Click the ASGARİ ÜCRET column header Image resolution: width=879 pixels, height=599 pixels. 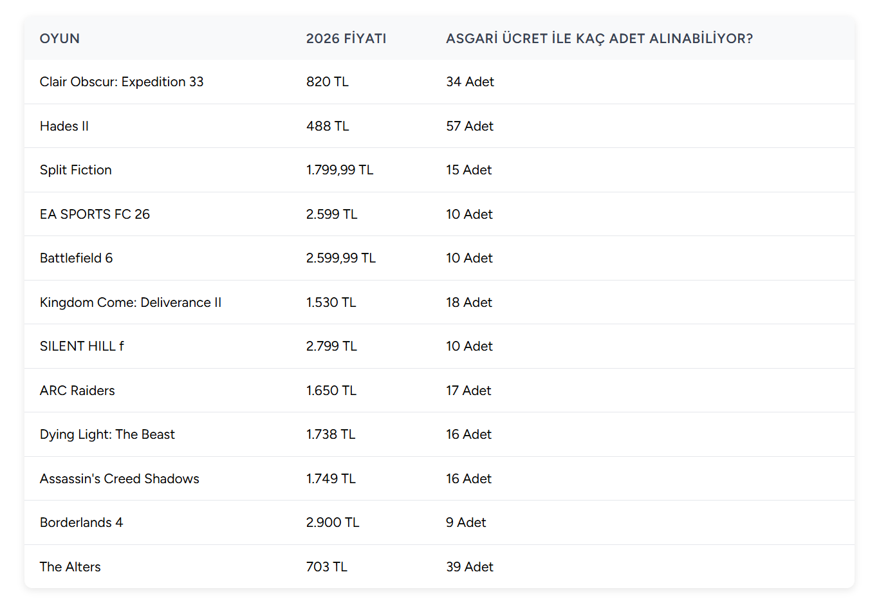click(599, 39)
